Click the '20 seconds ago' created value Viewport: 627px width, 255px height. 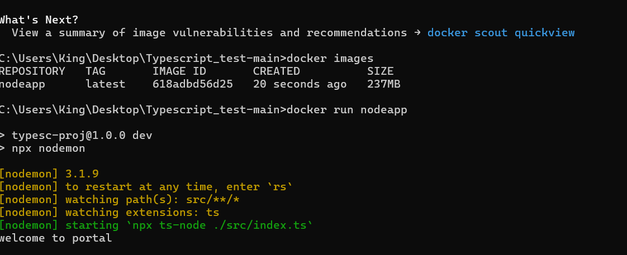[x=300, y=84]
